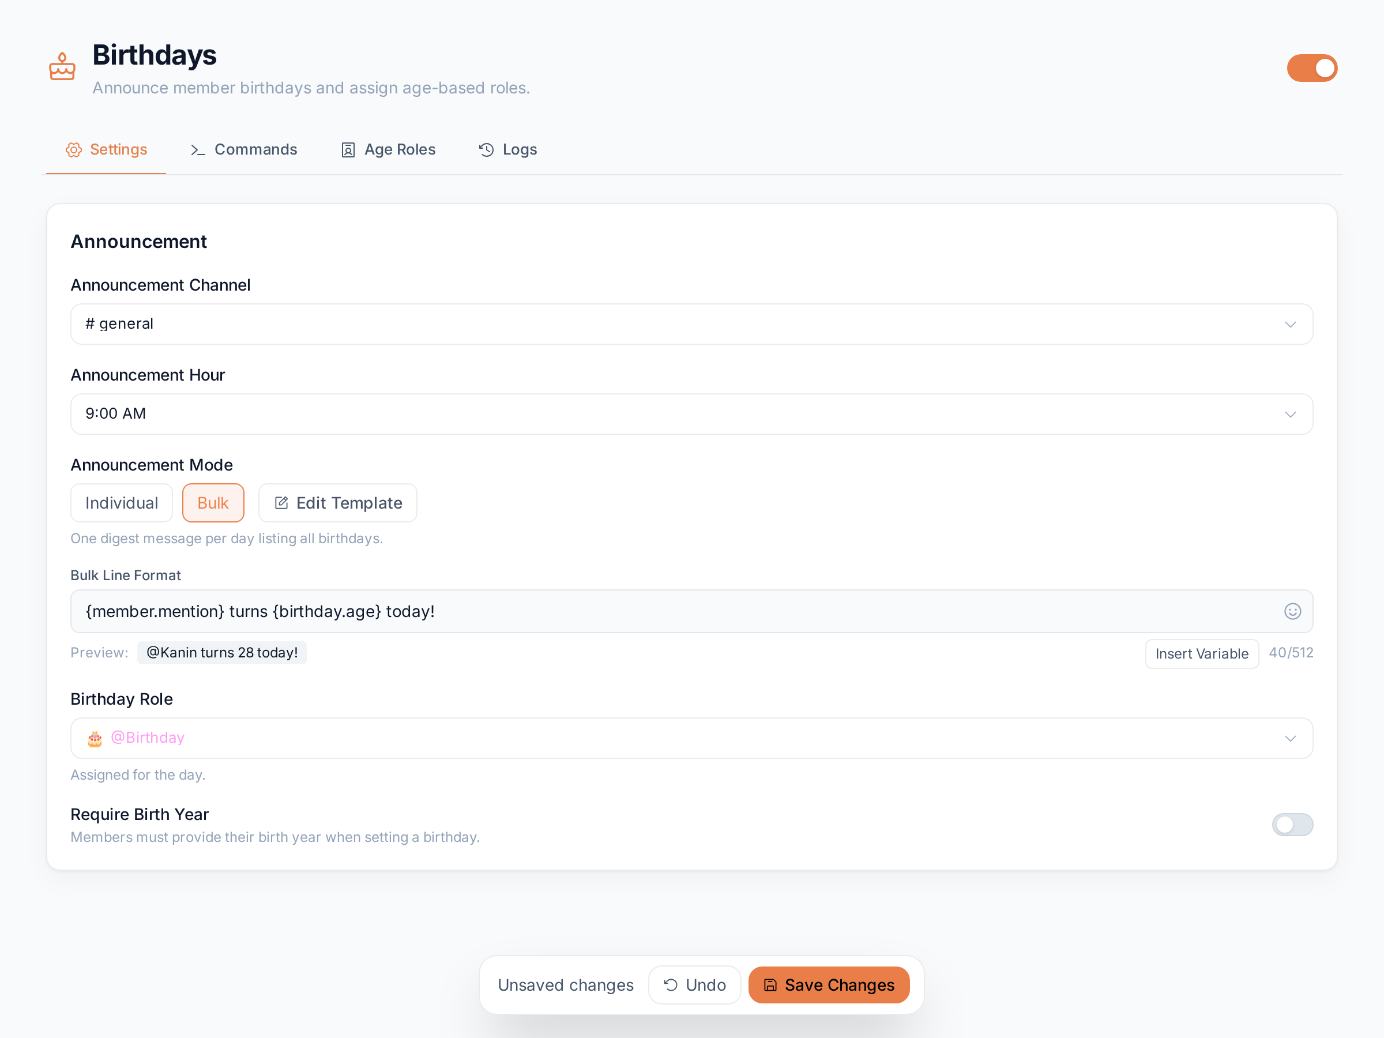Open the Announcement Channel dropdown

tap(691, 324)
